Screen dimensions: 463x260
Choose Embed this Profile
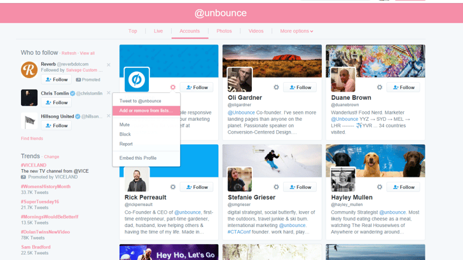(146, 158)
